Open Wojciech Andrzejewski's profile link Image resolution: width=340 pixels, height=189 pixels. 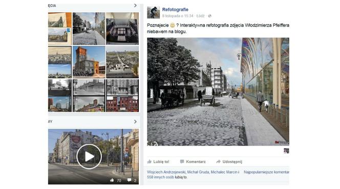[166, 172]
